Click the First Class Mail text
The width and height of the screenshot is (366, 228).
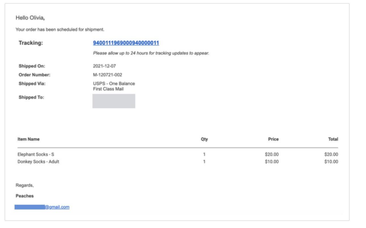point(108,89)
